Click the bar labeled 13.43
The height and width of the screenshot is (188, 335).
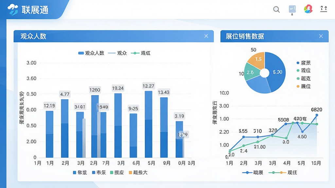(164, 128)
